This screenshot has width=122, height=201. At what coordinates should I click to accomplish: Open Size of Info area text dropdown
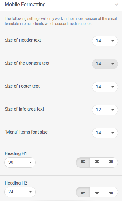coord(105,110)
